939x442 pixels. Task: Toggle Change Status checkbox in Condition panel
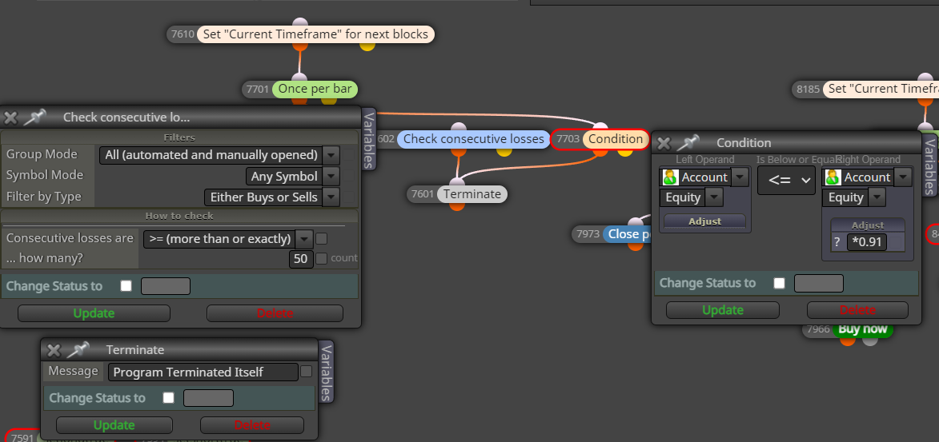click(x=779, y=283)
